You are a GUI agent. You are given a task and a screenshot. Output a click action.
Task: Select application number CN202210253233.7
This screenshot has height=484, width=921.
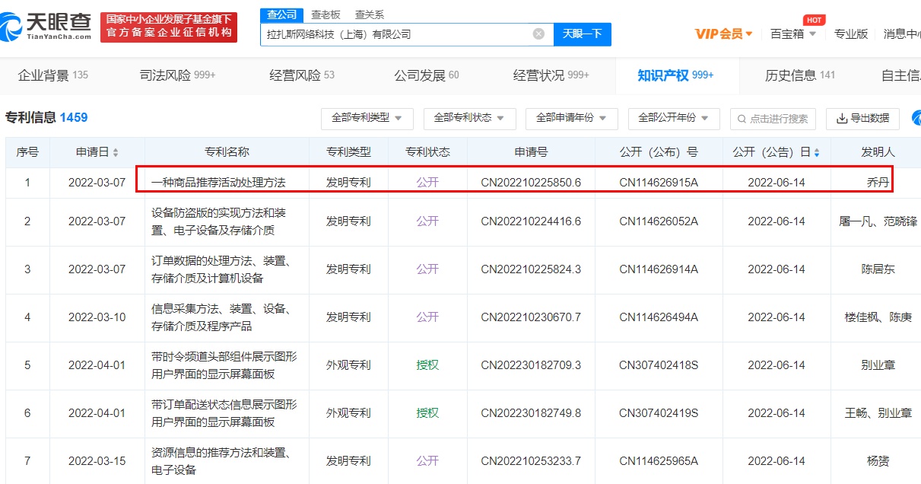pos(531,461)
